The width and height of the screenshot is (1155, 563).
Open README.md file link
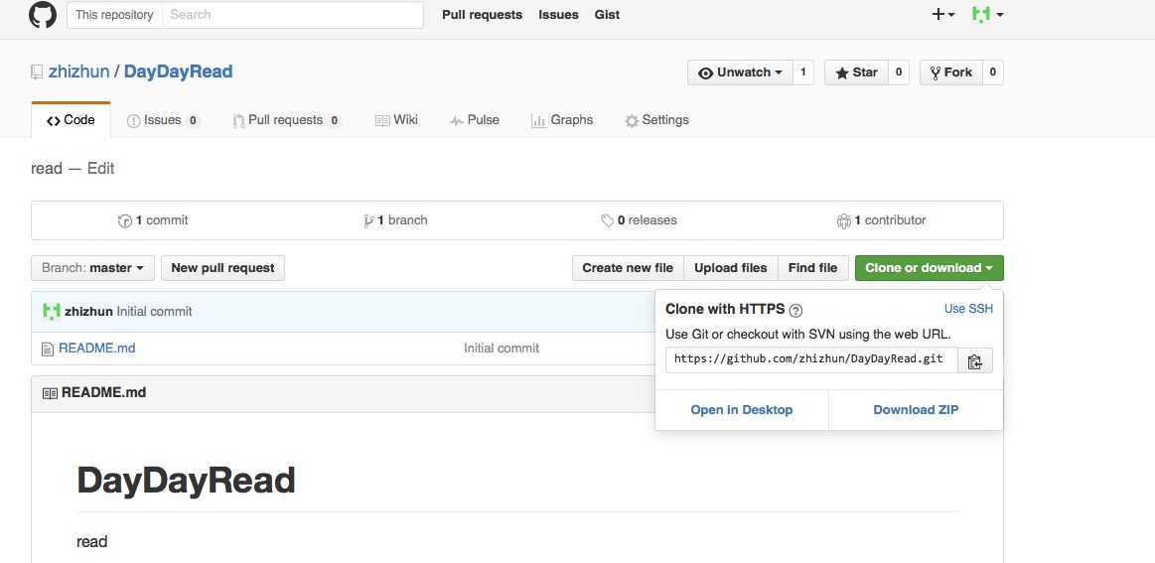97,348
